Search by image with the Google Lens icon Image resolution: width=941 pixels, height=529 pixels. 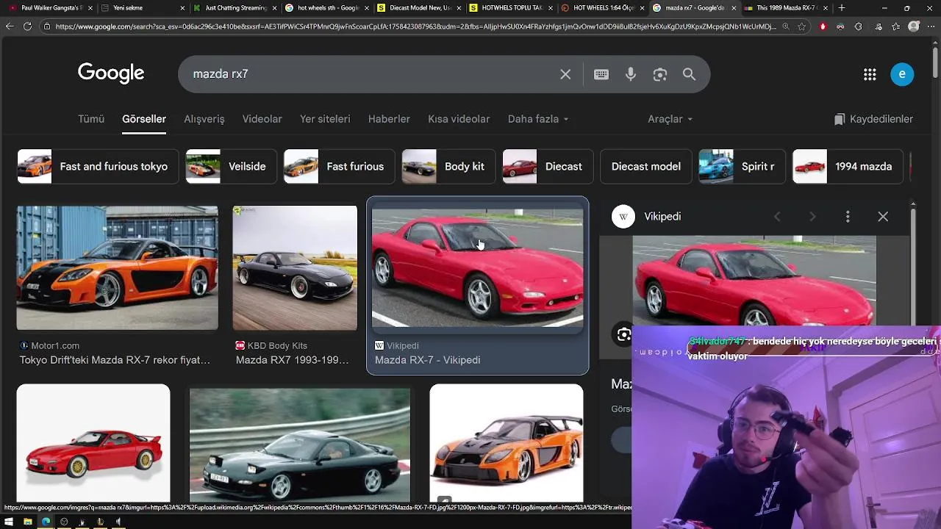(x=660, y=74)
